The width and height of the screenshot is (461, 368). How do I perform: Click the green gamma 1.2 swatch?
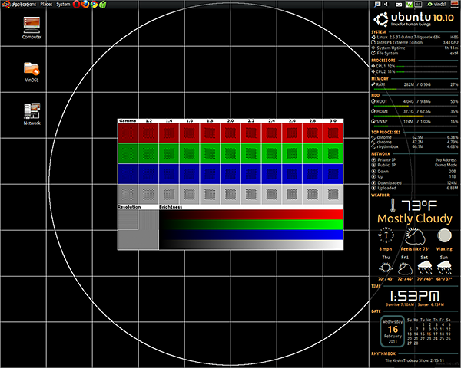[x=148, y=154]
